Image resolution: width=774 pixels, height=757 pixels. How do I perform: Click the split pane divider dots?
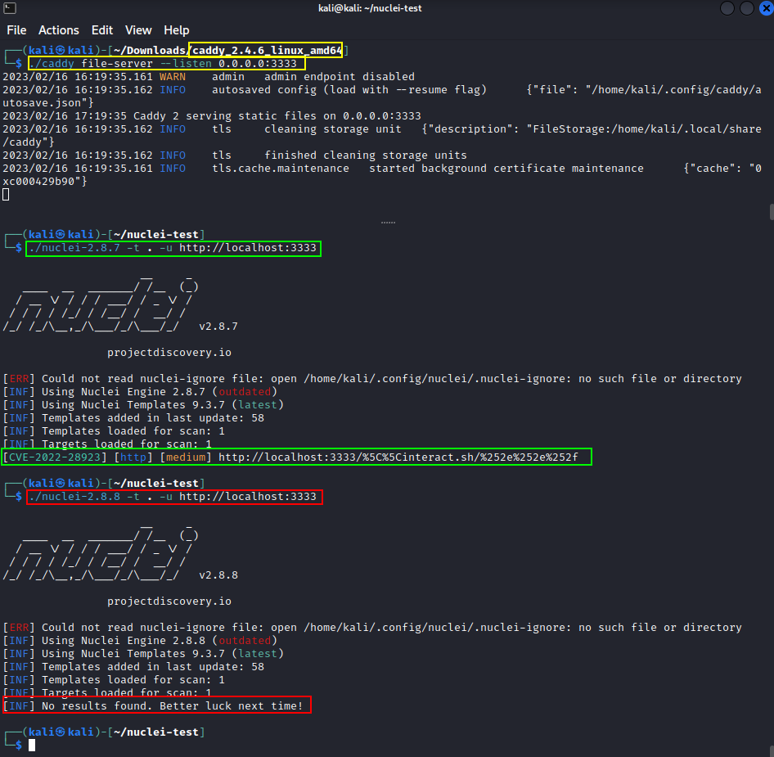coord(388,223)
